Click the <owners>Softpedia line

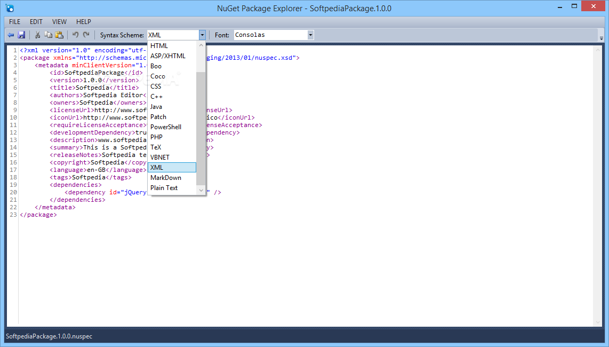click(98, 102)
